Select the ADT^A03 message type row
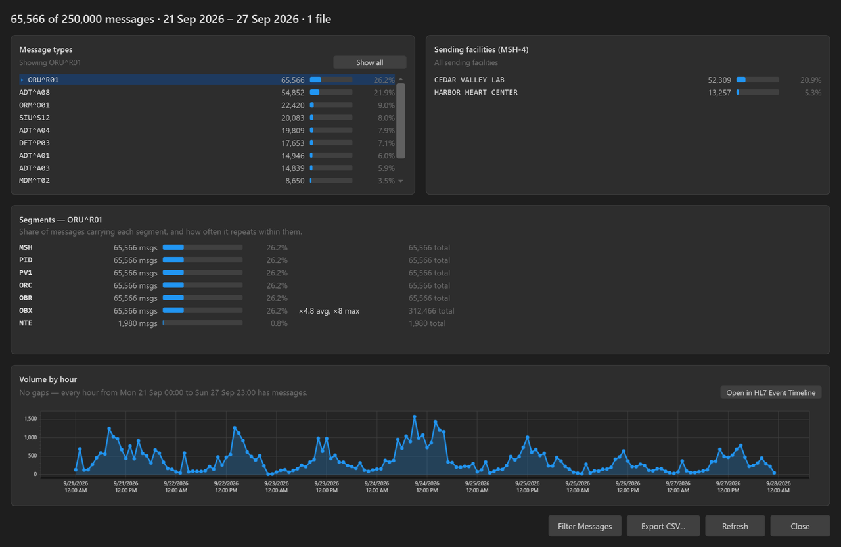 [x=207, y=168]
